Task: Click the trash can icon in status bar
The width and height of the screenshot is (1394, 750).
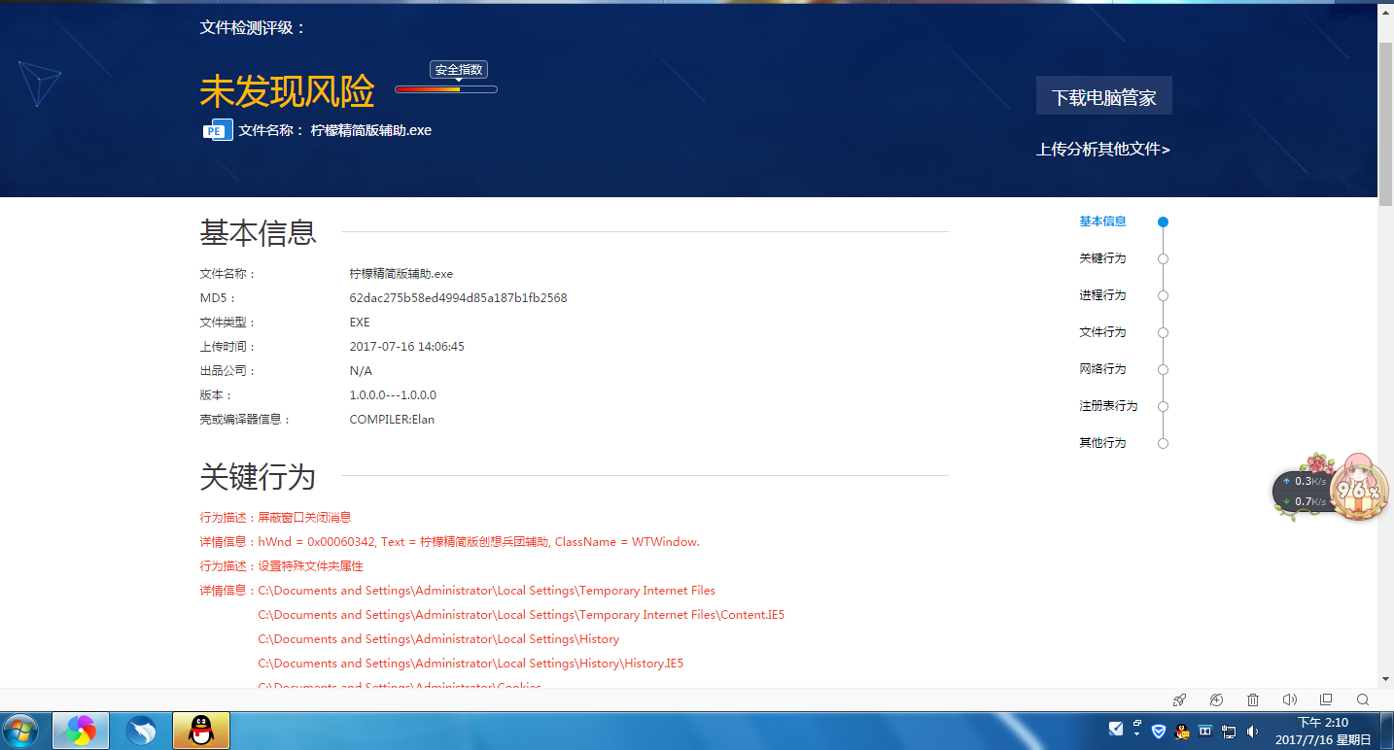Action: [x=1253, y=699]
